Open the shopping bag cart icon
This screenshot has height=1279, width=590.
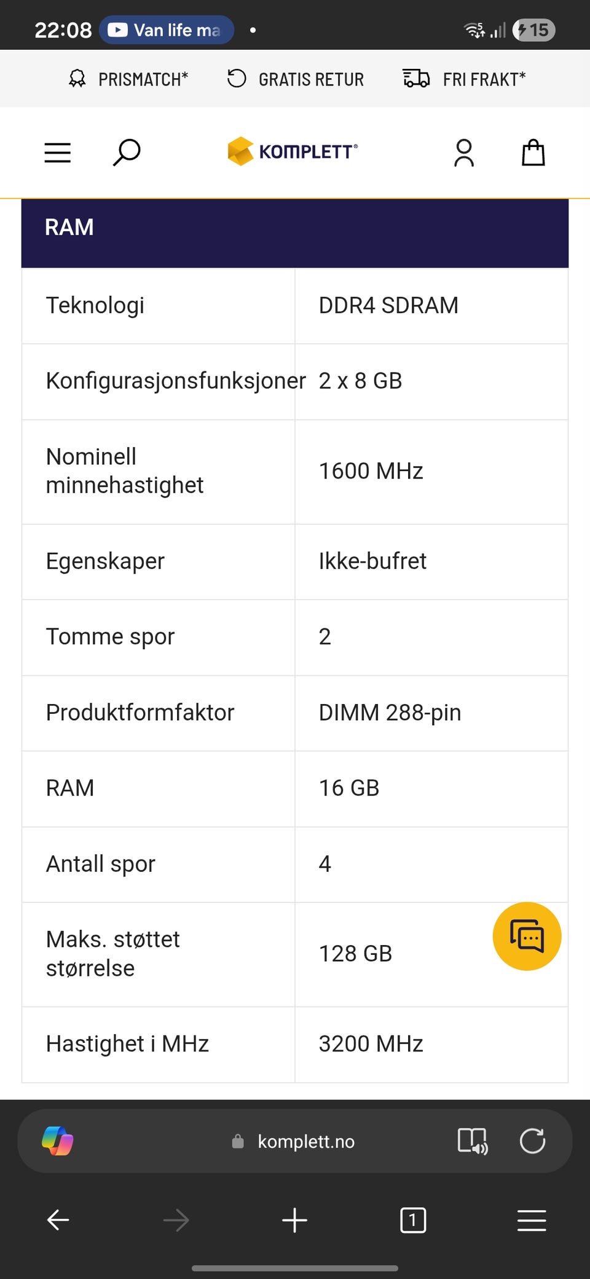coord(533,152)
